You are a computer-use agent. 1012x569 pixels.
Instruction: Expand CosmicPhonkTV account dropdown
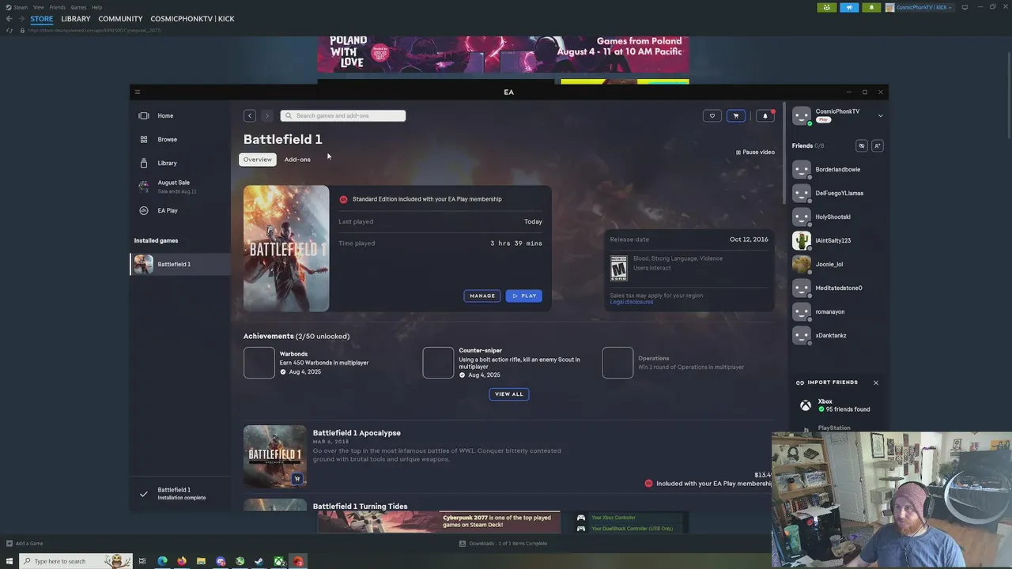tap(880, 115)
